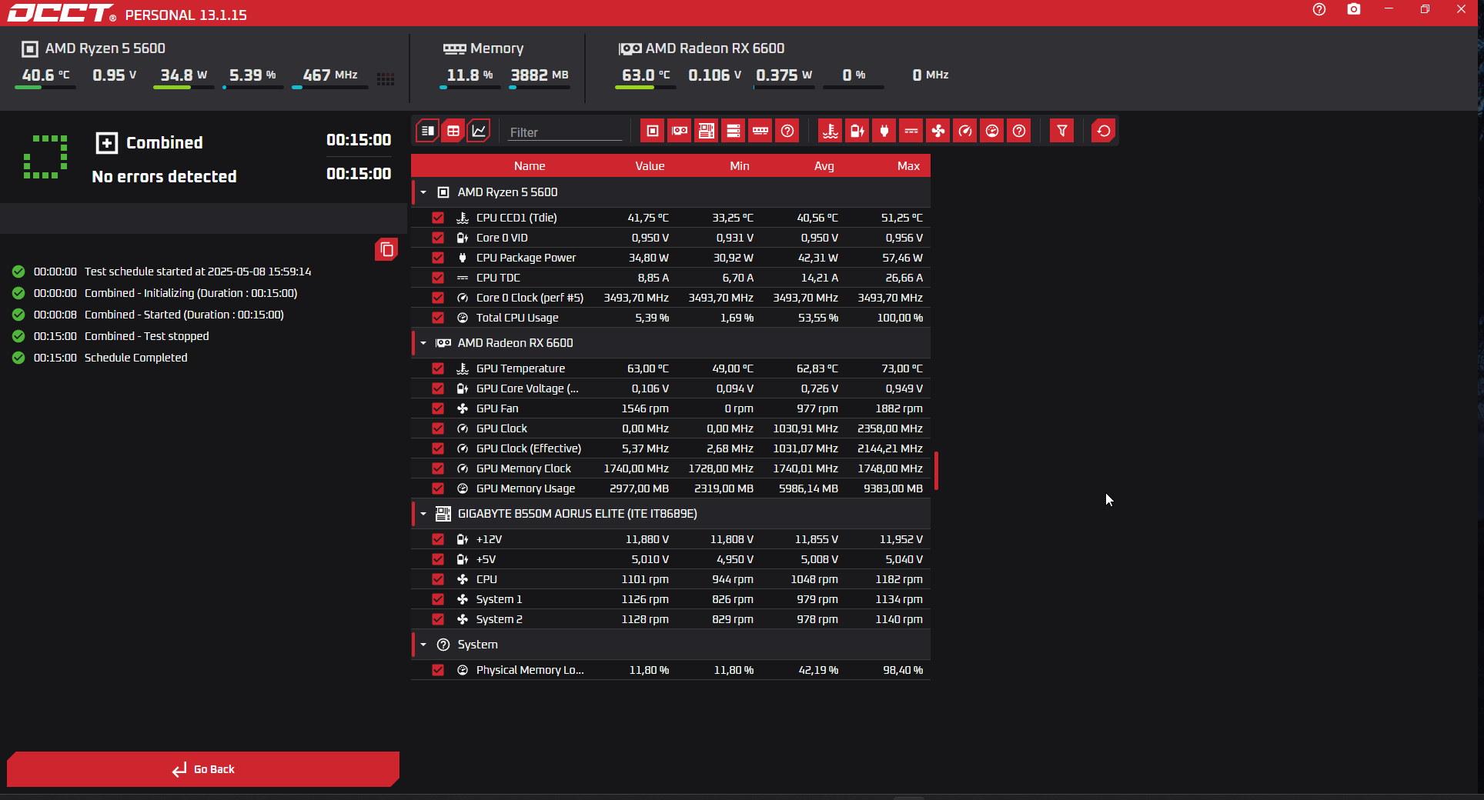Viewport: 1484px width, 800px height.
Task: Uncheck the System 1 fan checkbox
Action: [438, 599]
